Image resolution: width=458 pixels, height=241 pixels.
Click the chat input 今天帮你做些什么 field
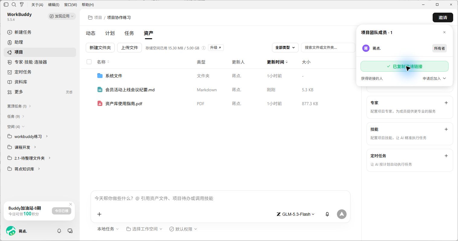220,199
